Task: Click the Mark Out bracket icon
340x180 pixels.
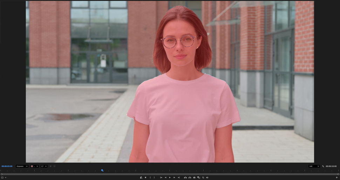Action: (154, 178)
